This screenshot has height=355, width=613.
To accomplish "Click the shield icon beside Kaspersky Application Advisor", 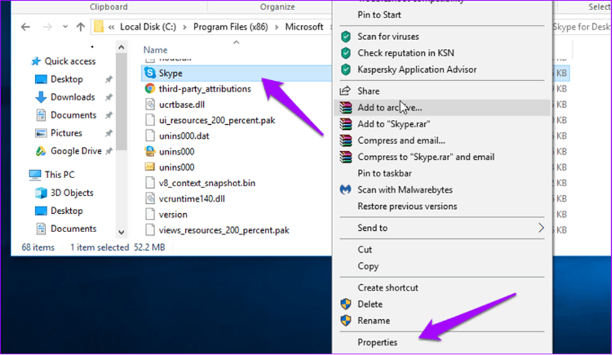I will (346, 69).
